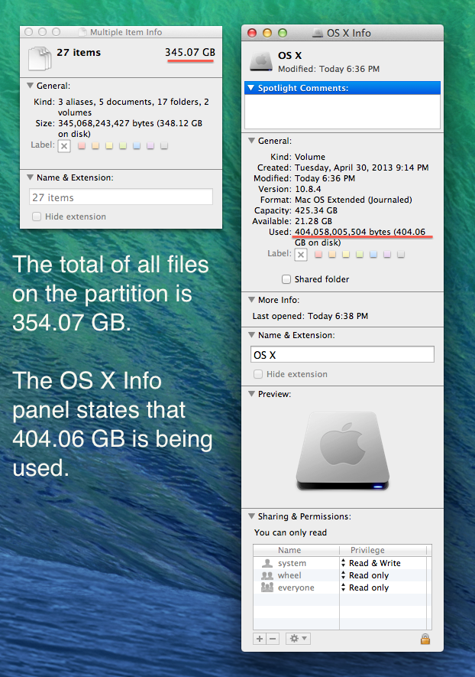Click the OS X drive icon in the info header
The width and height of the screenshot is (475, 677).
[261, 61]
